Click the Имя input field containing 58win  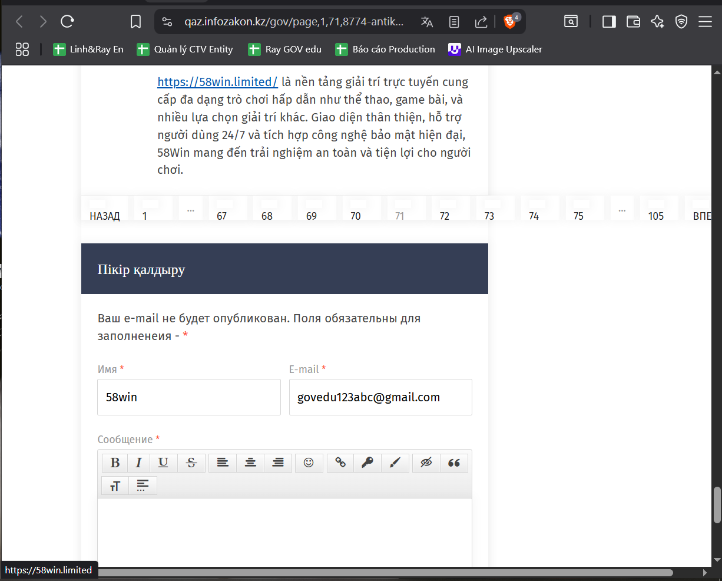click(x=189, y=397)
